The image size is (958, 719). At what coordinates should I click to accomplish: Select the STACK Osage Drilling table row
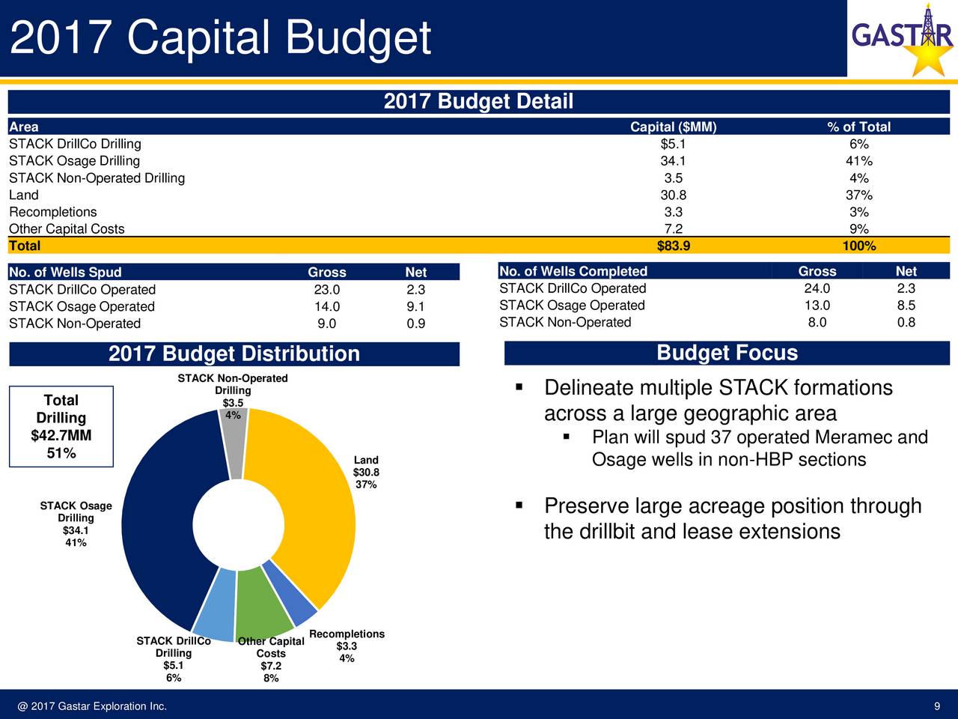click(x=479, y=161)
